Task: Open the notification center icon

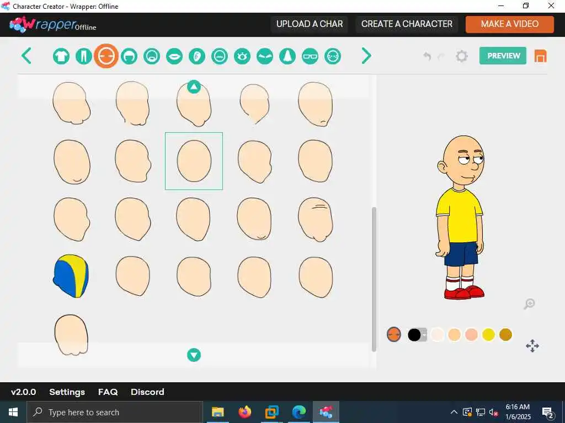Action: (547, 412)
